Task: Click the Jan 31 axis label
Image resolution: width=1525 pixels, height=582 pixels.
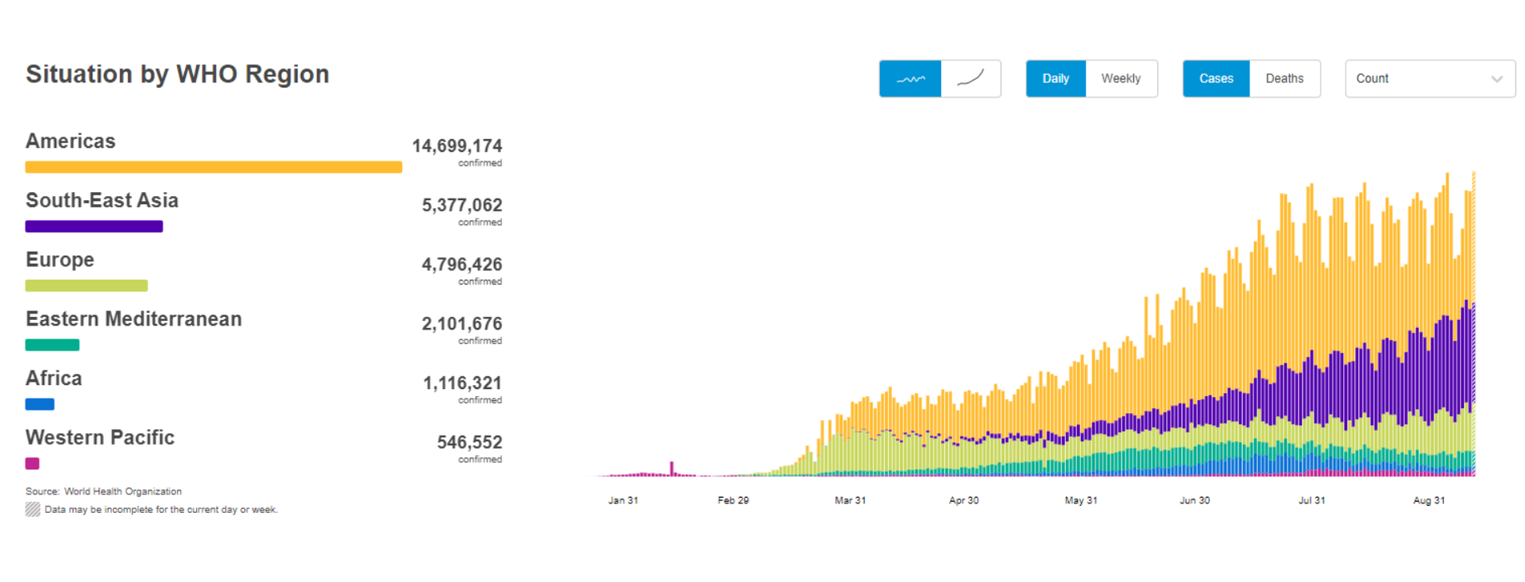Action: [x=623, y=500]
